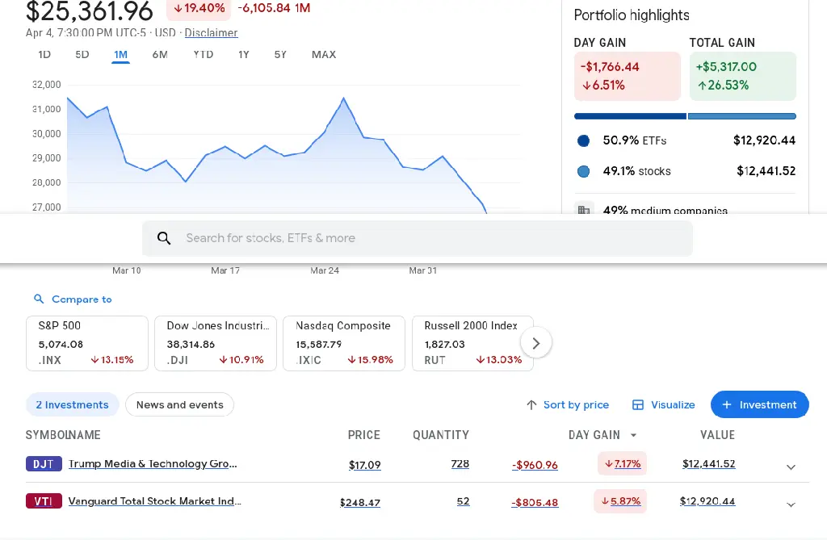Image resolution: width=827 pixels, height=540 pixels.
Task: Click the dark blue ETFs legend dot
Action: coord(583,140)
